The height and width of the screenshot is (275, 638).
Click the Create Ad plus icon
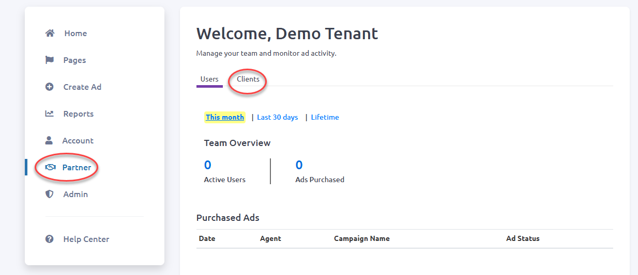[x=50, y=87]
